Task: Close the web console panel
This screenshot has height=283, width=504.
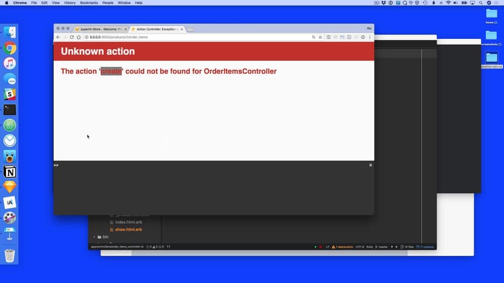Action: click(x=370, y=165)
